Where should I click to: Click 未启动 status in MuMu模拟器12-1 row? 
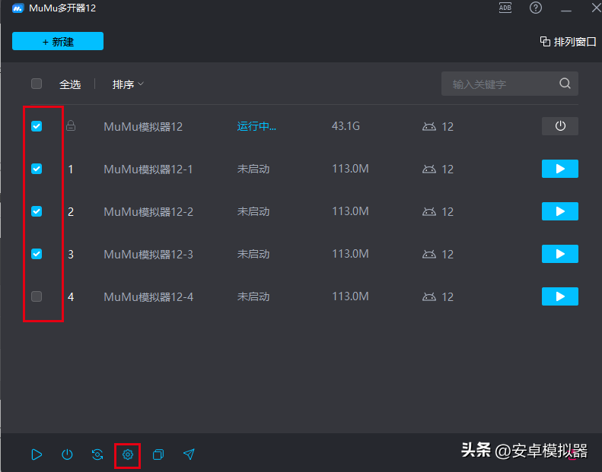click(253, 169)
